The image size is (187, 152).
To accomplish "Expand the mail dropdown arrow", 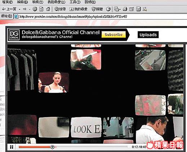I will point(120,9).
